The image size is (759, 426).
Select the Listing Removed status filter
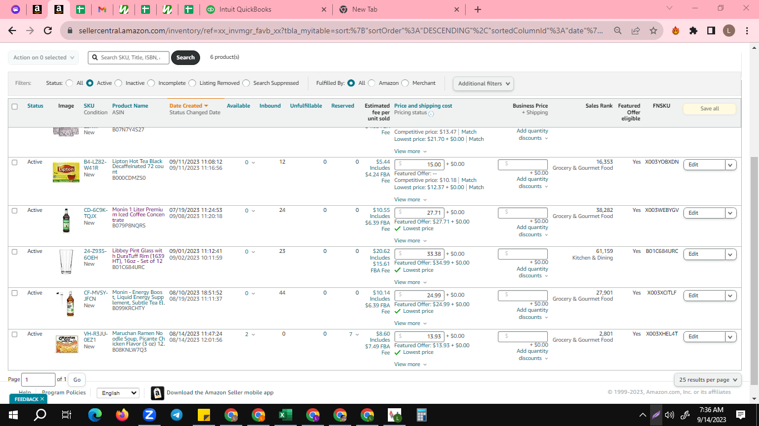click(192, 83)
